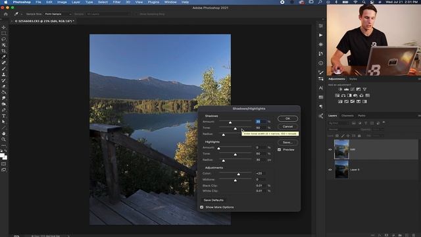The width and height of the screenshot is (421, 237).
Task: Select the Layer 0 thumbnail
Action: 341,170
